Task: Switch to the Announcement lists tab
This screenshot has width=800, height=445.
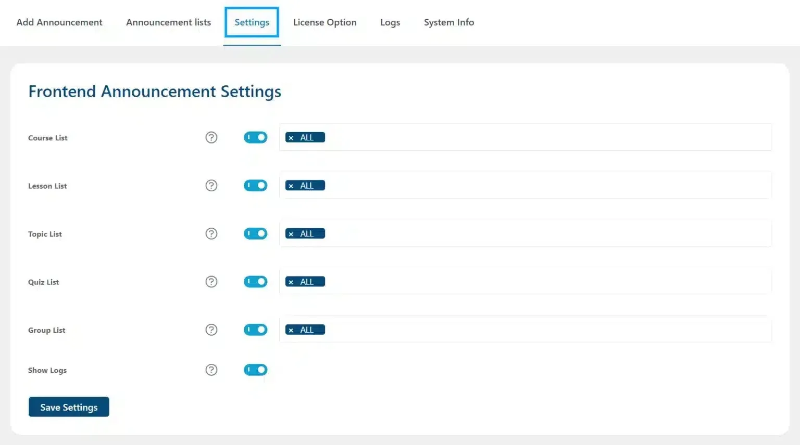Action: click(168, 22)
